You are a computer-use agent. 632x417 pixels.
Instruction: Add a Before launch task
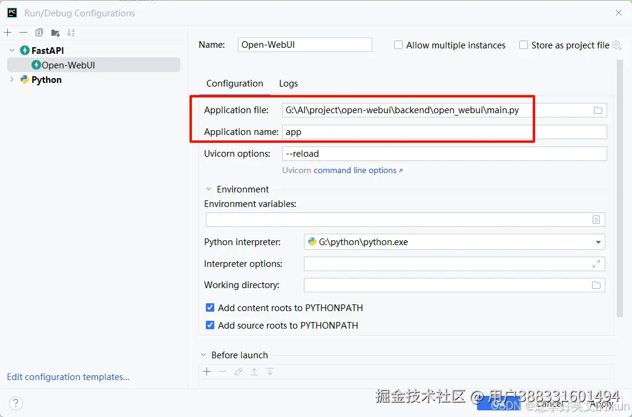(207, 372)
